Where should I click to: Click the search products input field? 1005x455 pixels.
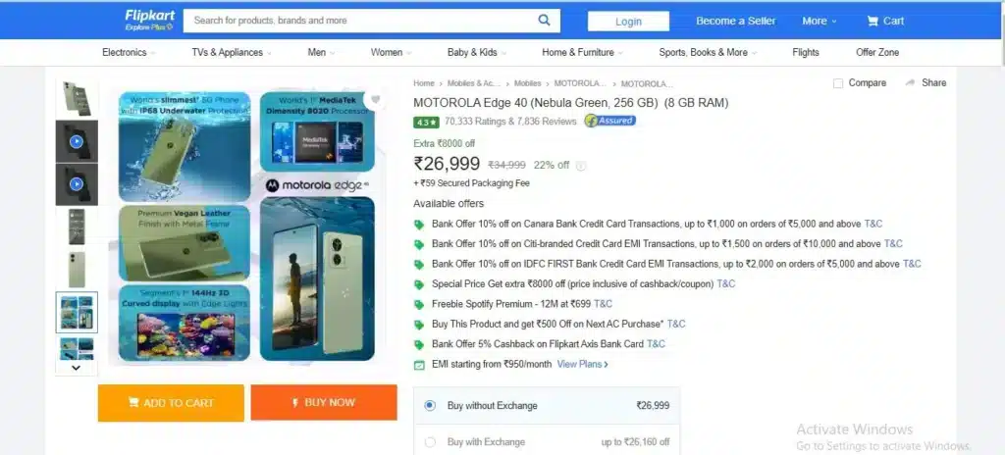click(x=362, y=21)
